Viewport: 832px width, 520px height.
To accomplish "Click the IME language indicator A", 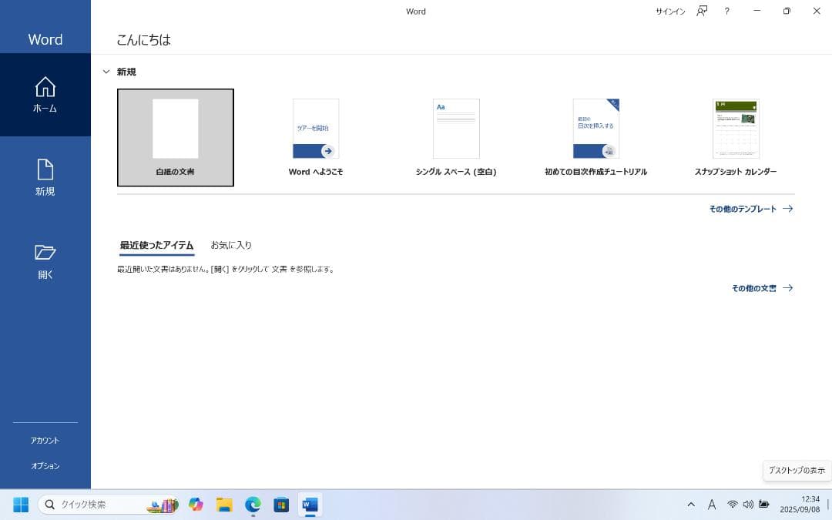I will click(712, 505).
